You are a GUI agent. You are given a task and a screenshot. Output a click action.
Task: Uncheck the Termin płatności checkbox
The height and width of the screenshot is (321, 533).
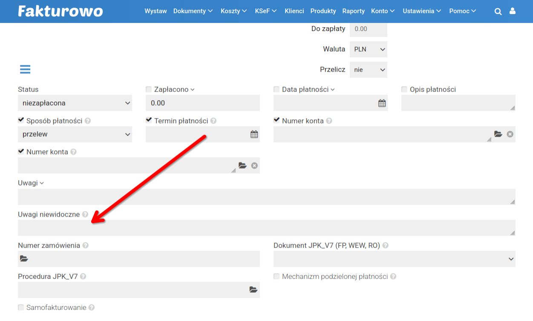149,120
